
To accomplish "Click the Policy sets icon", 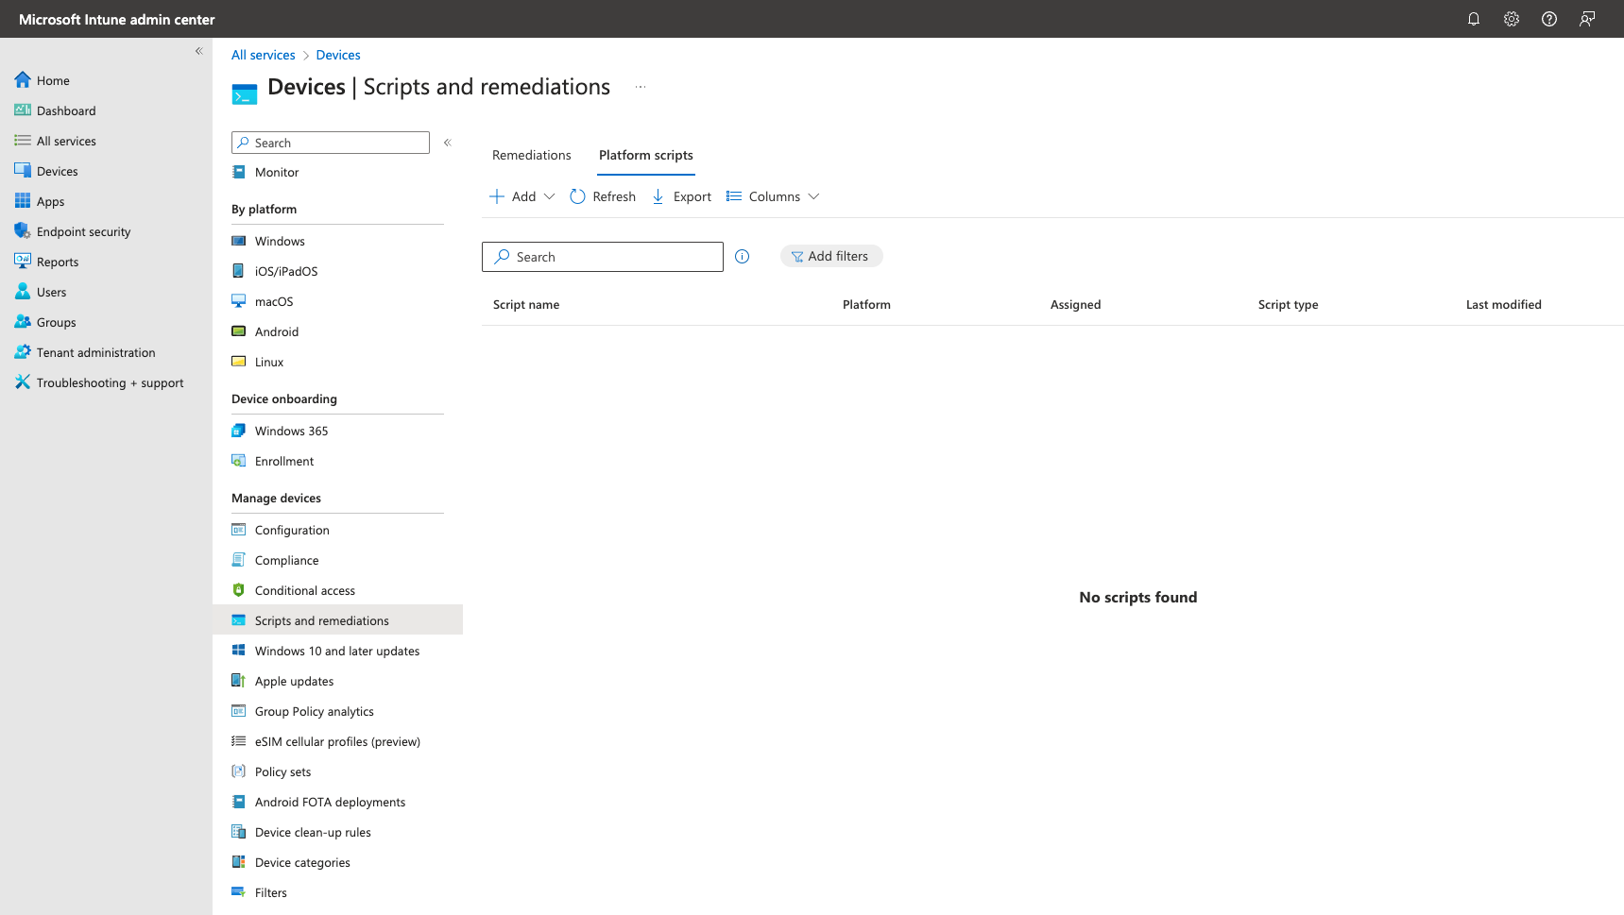I will tap(239, 771).
